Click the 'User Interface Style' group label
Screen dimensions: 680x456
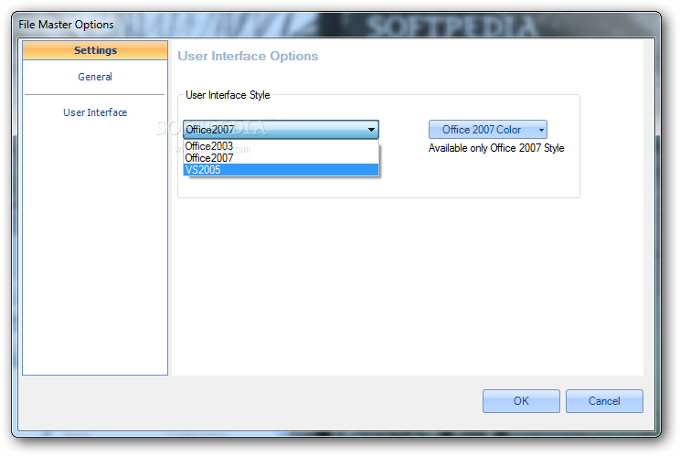click(x=228, y=95)
